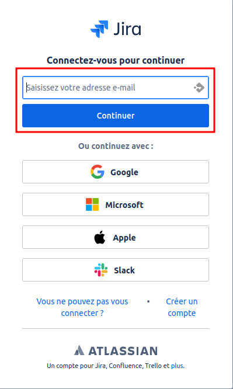This screenshot has width=233, height=389.
Task: Choose the Microsoft sign-in text
Action: coord(124,205)
